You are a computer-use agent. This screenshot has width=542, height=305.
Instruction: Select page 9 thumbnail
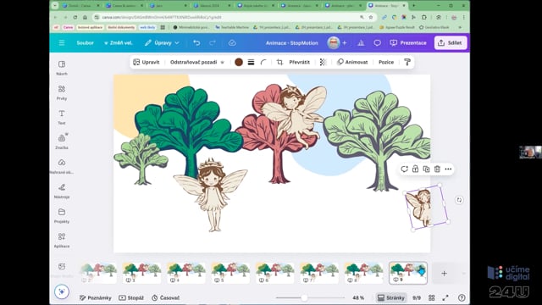click(408, 273)
